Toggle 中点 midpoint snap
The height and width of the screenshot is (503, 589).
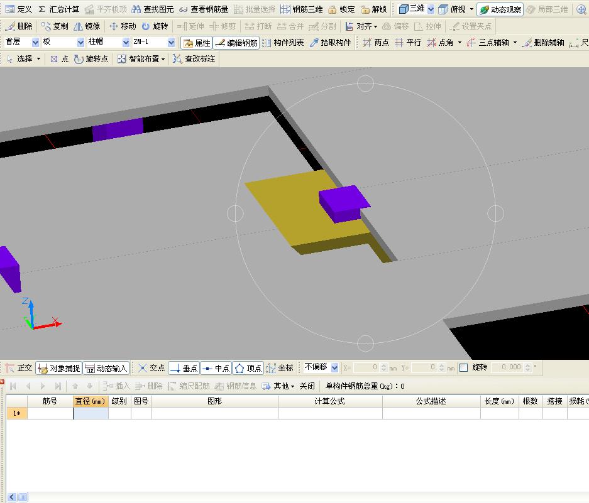pyautogui.click(x=216, y=368)
